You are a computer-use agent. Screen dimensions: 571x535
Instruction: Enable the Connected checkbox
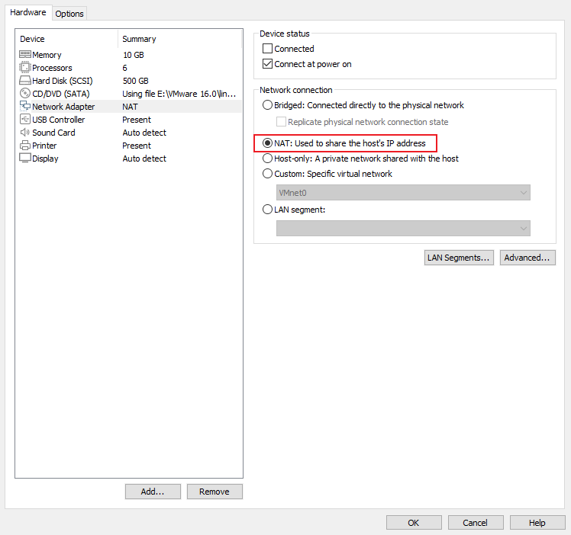pyautogui.click(x=267, y=48)
